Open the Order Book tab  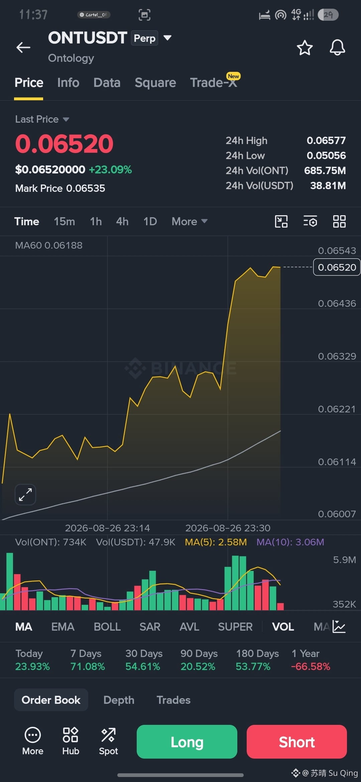[x=51, y=700]
